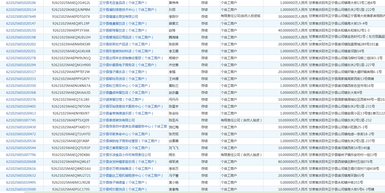Click registration number 621025601020405
This screenshot has width=385, height=193.
pos(21,106)
